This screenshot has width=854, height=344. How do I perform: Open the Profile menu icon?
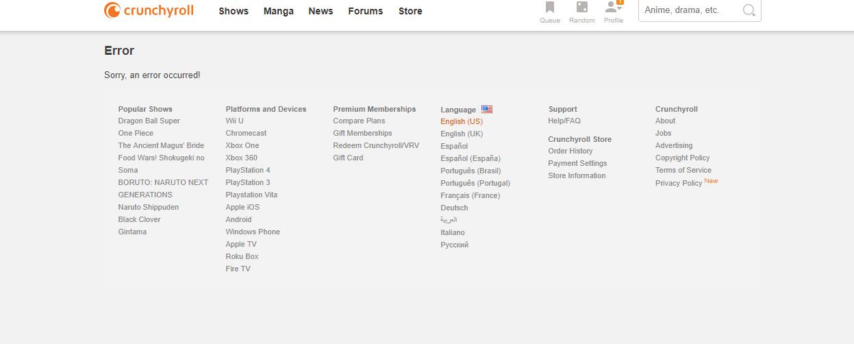coord(614,8)
